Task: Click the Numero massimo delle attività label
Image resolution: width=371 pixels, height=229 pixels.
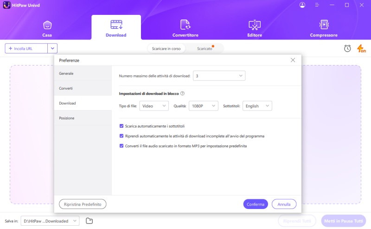Action: pos(154,76)
